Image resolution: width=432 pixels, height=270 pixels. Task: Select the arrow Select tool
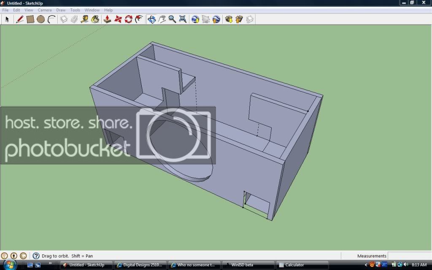pos(7,19)
